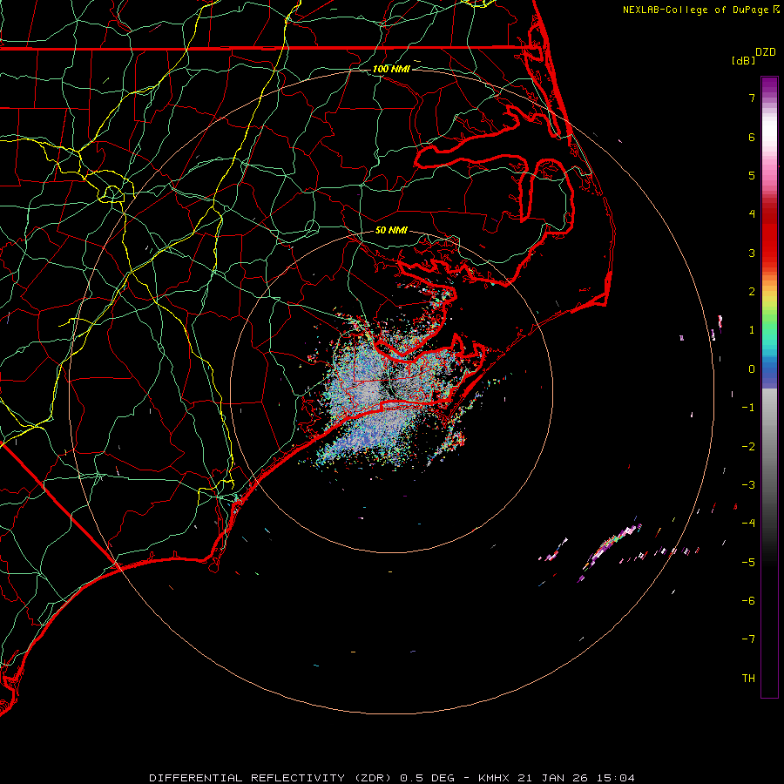This screenshot has width=784, height=784.
Task: Click the 50 NMI range ring label
Action: click(x=391, y=230)
